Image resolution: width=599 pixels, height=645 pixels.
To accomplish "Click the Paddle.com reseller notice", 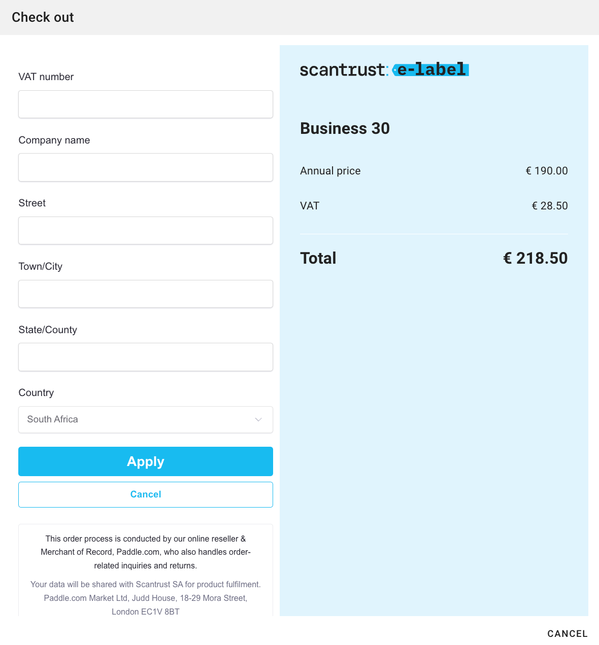I will coord(146,552).
